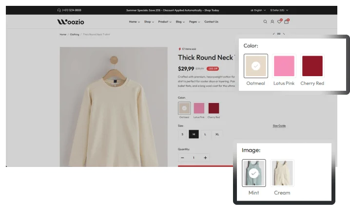Select the Cream image thumbnail
Image resolution: width=350 pixels, height=205 pixels.
tap(282, 173)
